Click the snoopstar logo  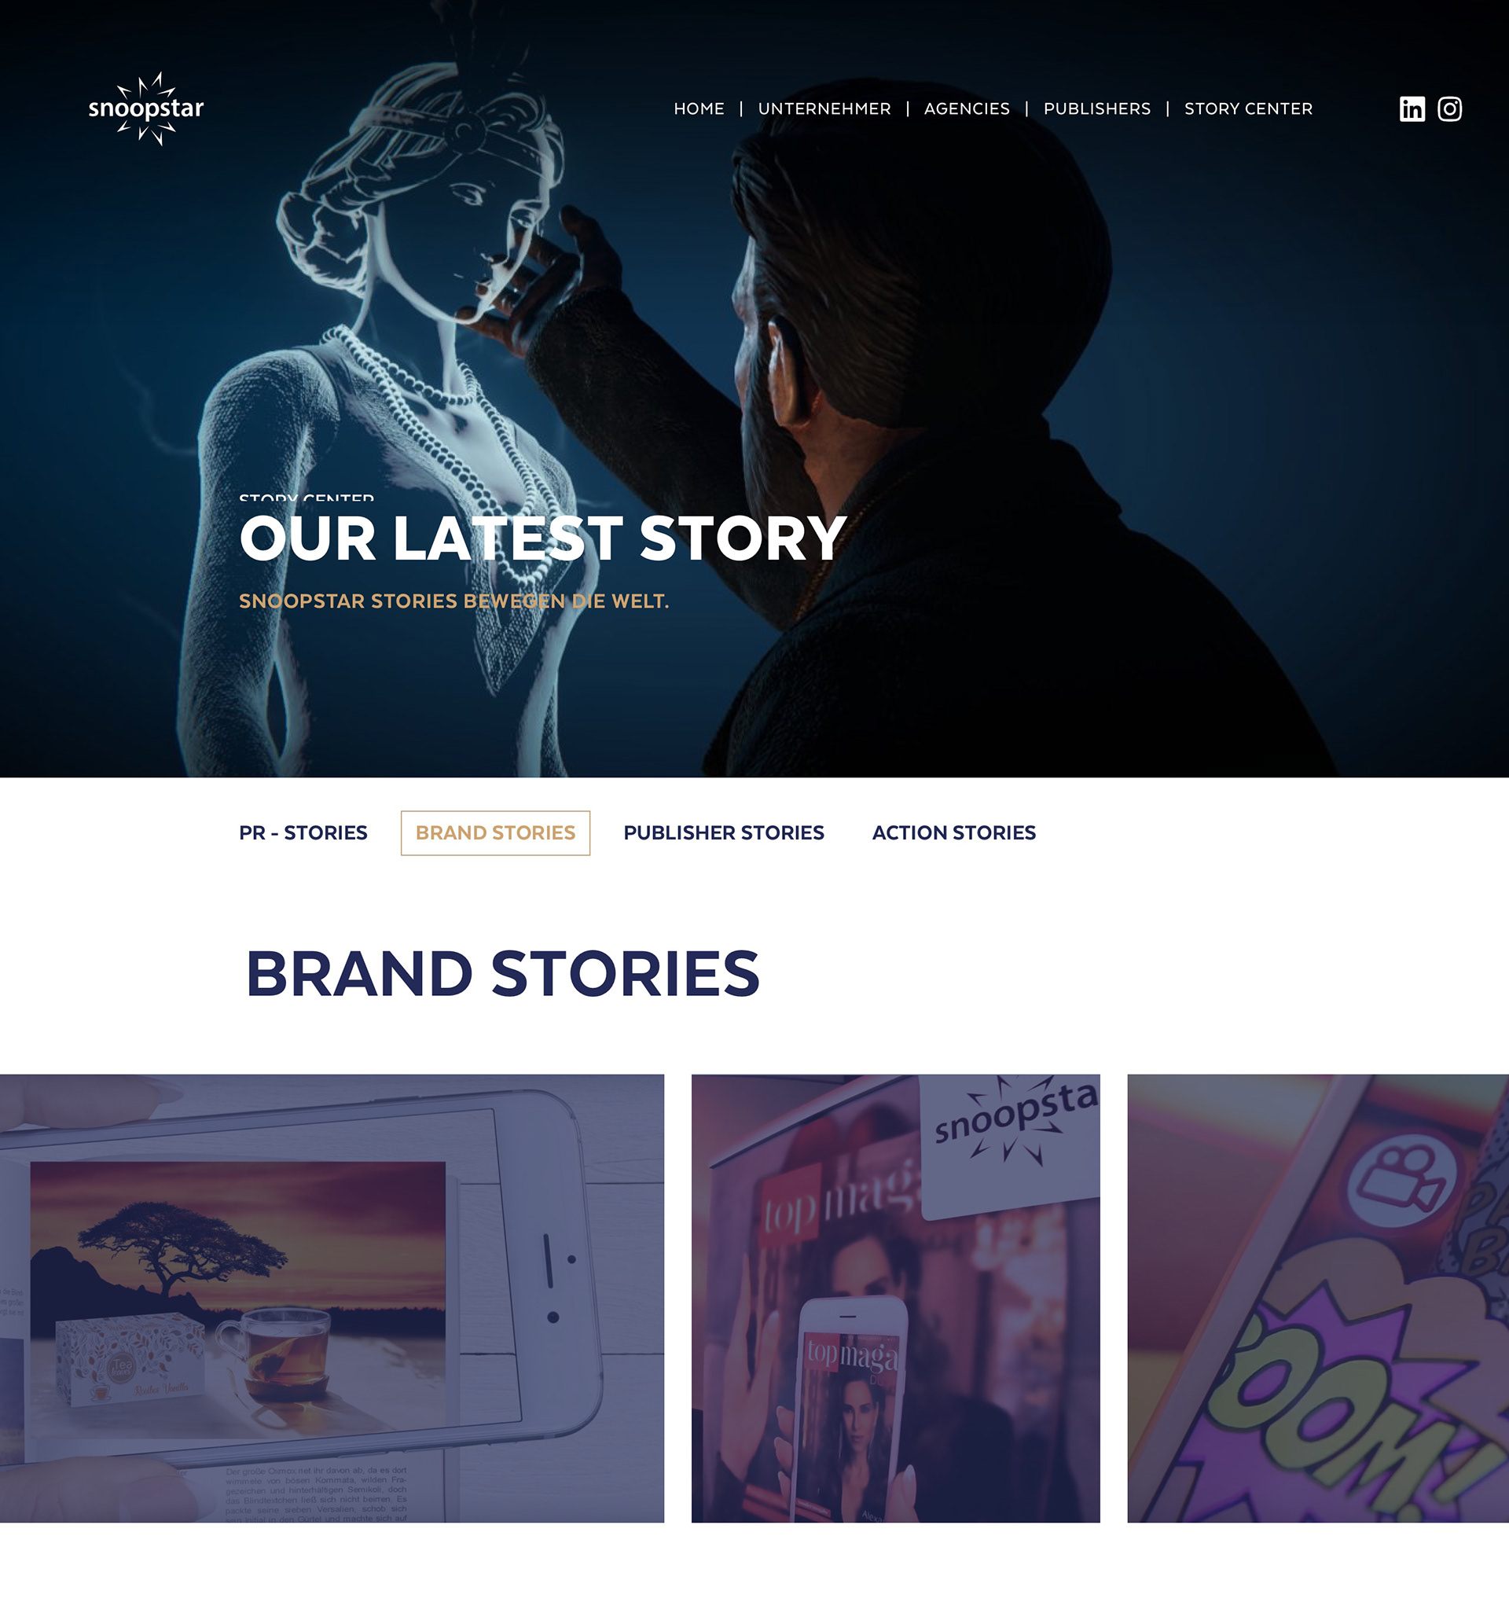click(x=146, y=108)
